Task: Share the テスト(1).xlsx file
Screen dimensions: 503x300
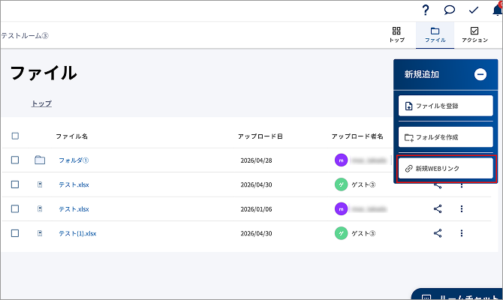Action: click(438, 233)
